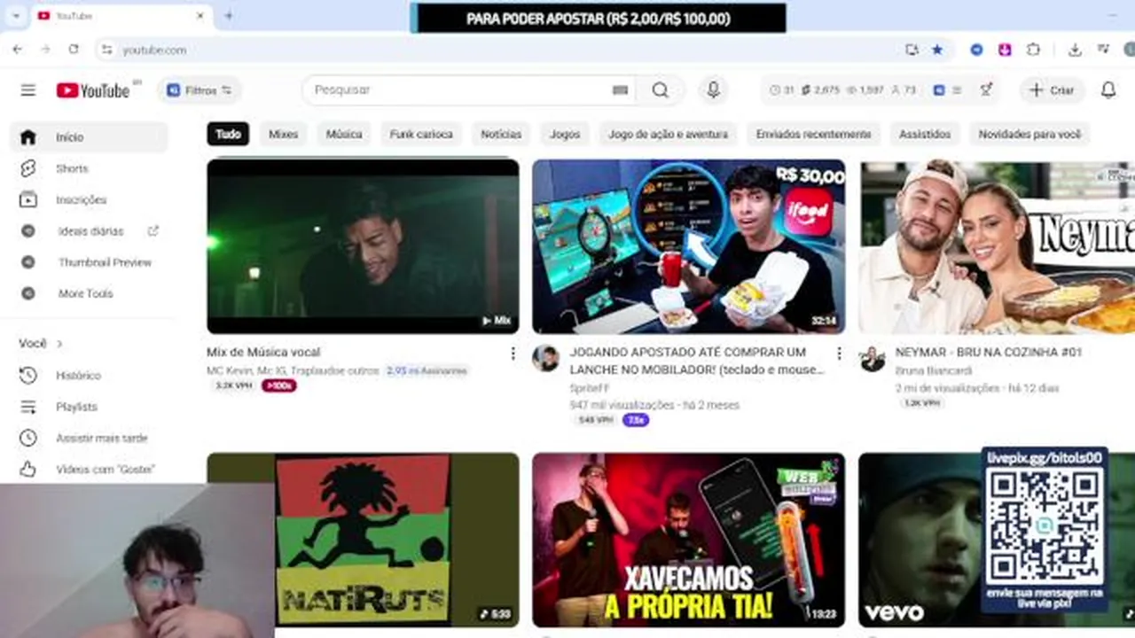1135x638 pixels.
Task: Select the Assistidos filter chip
Action: (x=925, y=134)
